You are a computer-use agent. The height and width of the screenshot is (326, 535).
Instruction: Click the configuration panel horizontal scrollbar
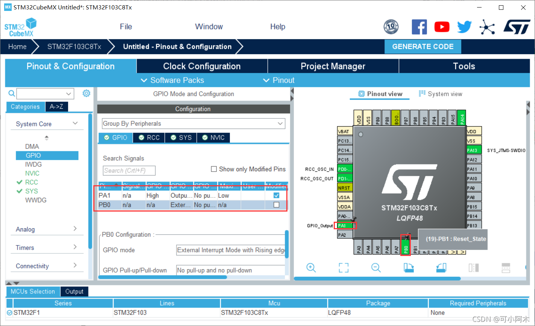pyautogui.click(x=163, y=277)
